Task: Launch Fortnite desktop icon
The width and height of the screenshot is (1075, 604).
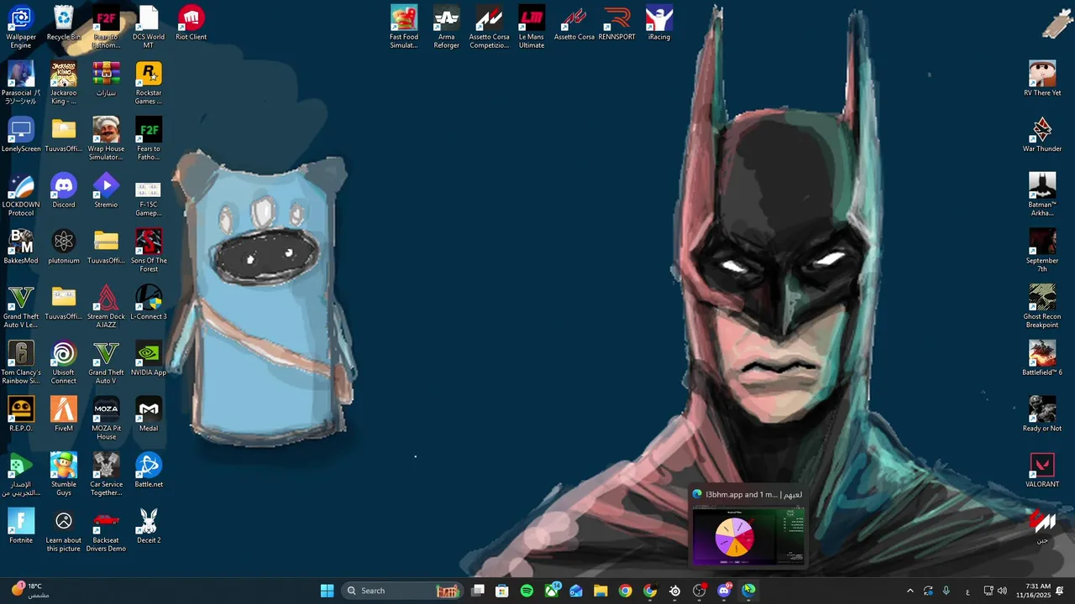Action: pos(21,527)
